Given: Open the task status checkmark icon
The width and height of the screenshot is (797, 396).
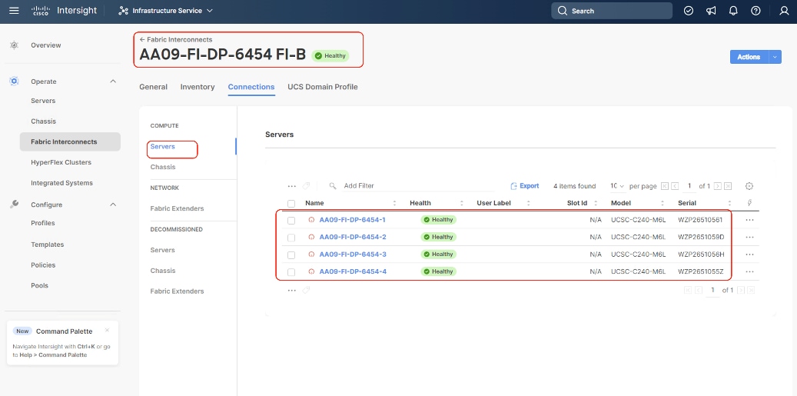Looking at the screenshot, I should coord(689,11).
